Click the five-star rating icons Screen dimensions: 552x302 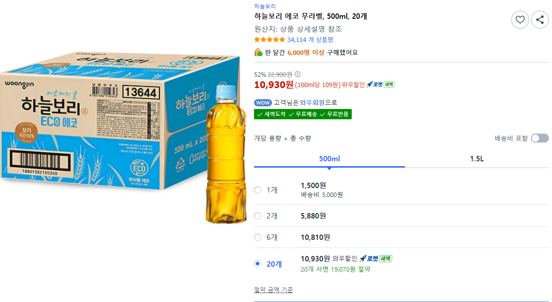click(x=269, y=40)
